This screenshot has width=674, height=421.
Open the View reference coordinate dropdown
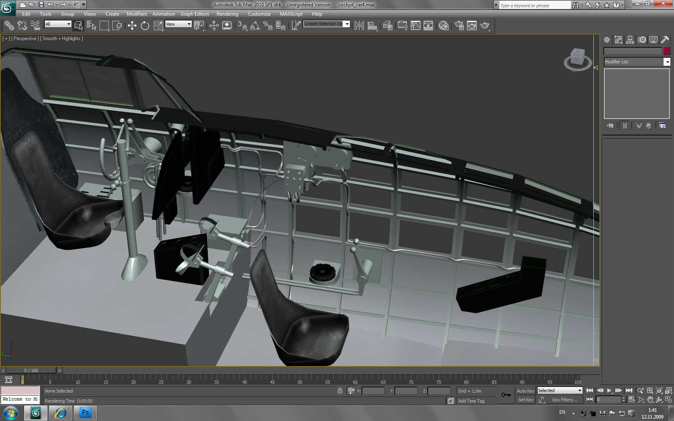179,24
